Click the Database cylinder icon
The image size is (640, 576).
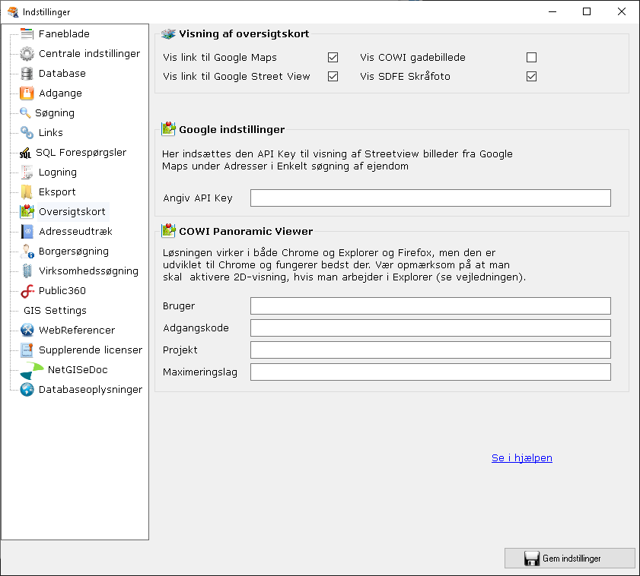point(27,74)
